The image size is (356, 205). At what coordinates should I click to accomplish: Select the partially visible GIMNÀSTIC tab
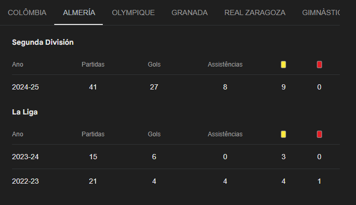tap(321, 12)
